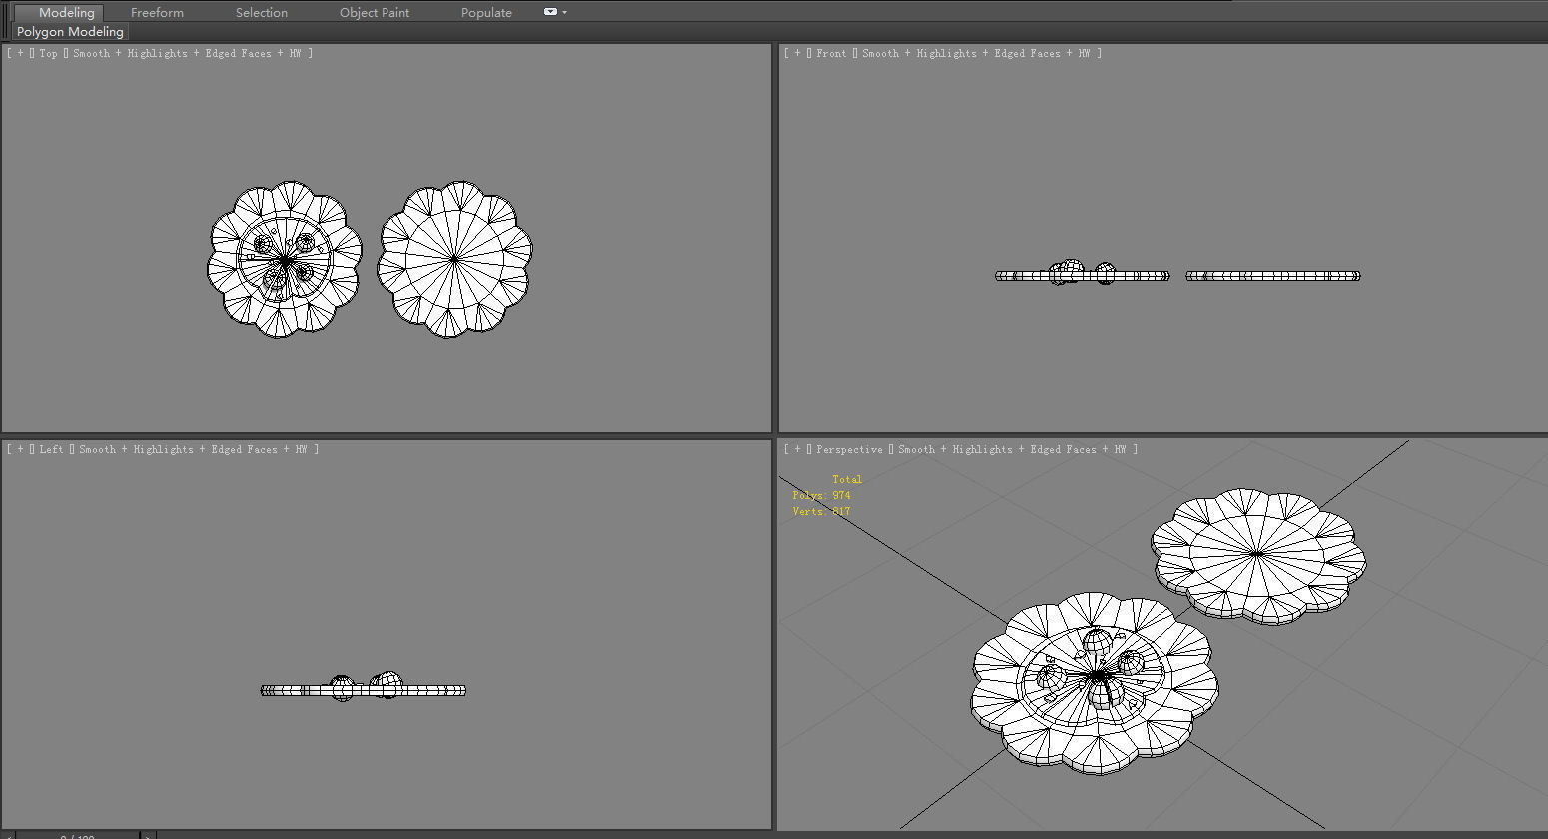Open the [+] menu of Front viewport

click(x=797, y=53)
